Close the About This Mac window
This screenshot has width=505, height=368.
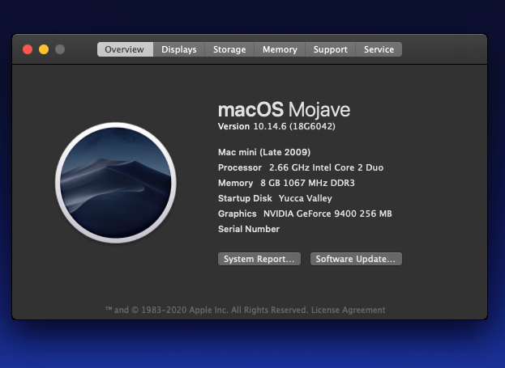click(x=28, y=49)
